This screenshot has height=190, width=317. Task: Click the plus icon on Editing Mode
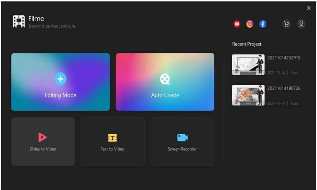click(60, 79)
